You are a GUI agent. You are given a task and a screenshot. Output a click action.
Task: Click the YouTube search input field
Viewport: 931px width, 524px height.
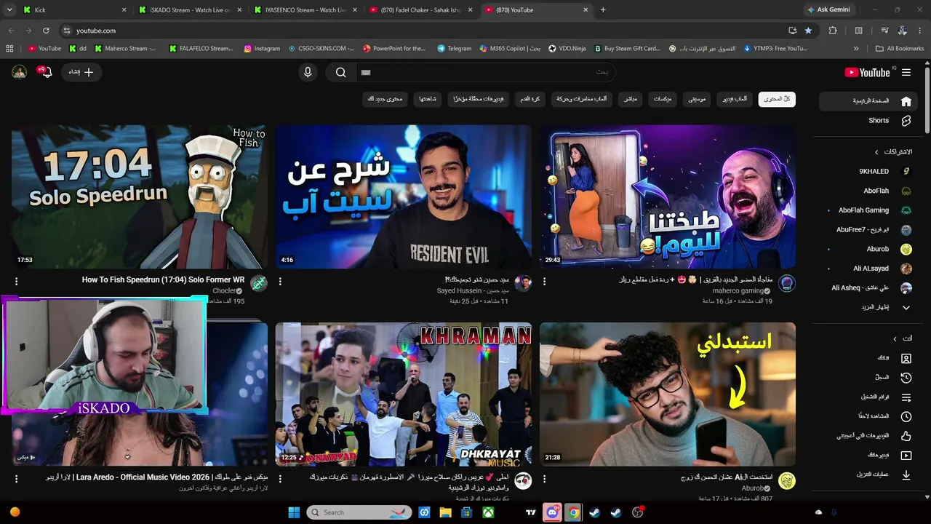click(x=486, y=72)
